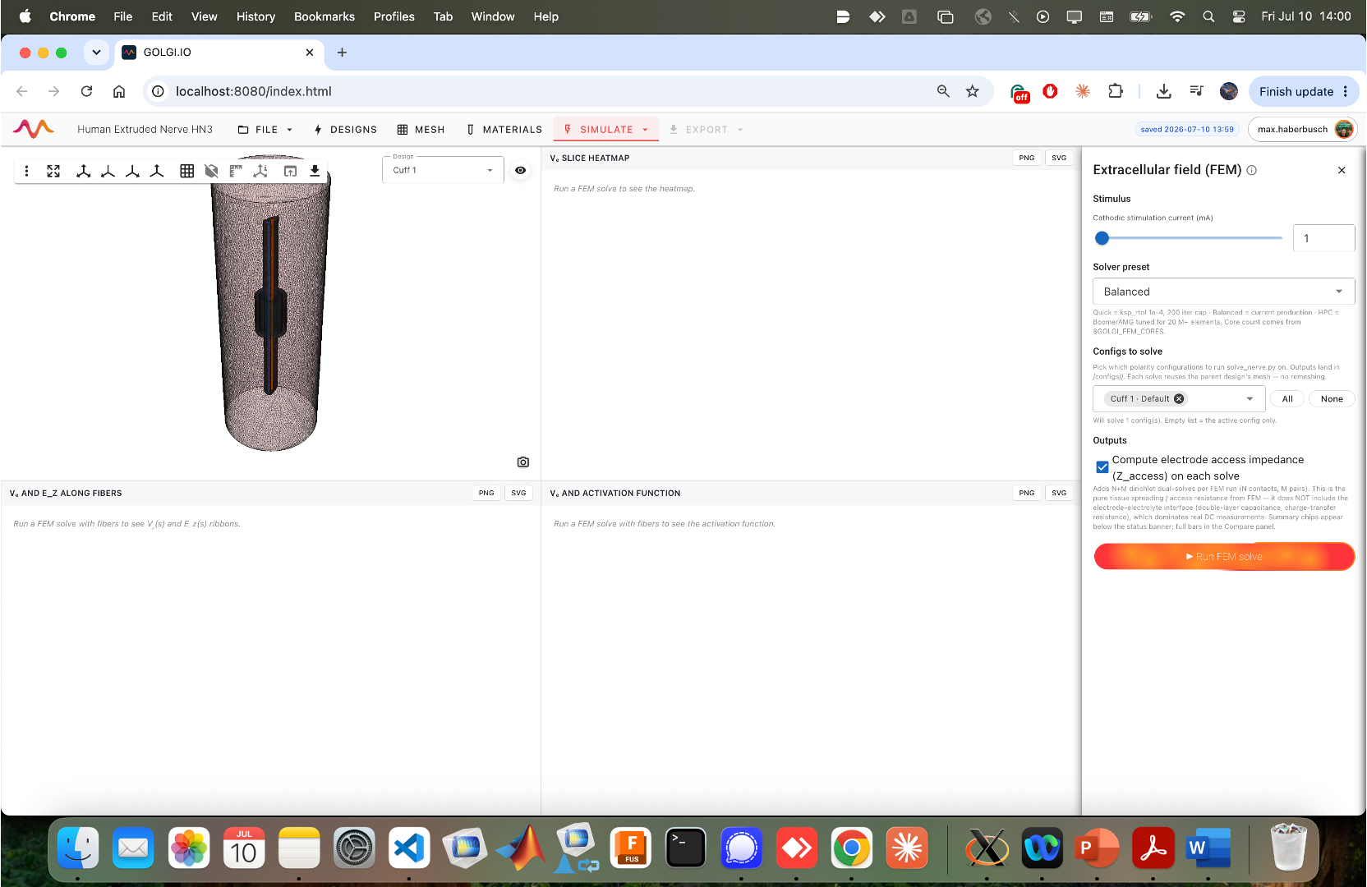
Task: Click the Run FEM solve button
Action: pyautogui.click(x=1224, y=557)
